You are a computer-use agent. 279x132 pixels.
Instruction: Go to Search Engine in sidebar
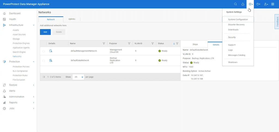click(x=19, y=52)
